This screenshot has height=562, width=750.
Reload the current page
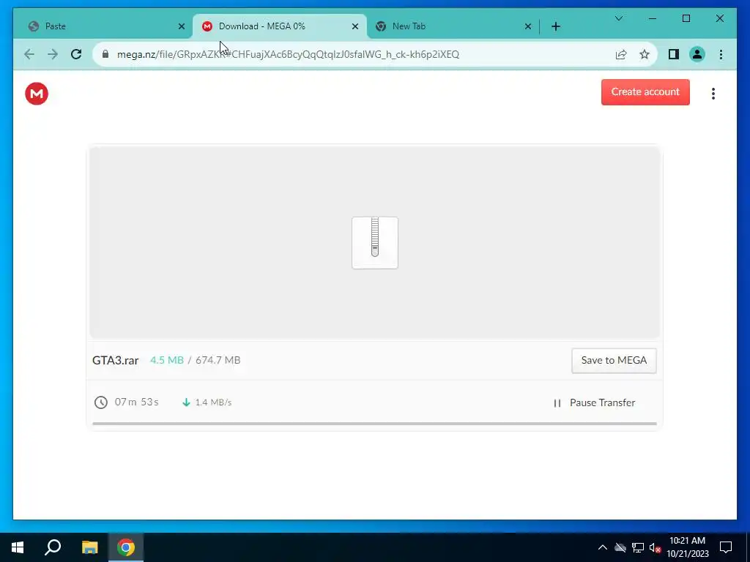tap(76, 54)
